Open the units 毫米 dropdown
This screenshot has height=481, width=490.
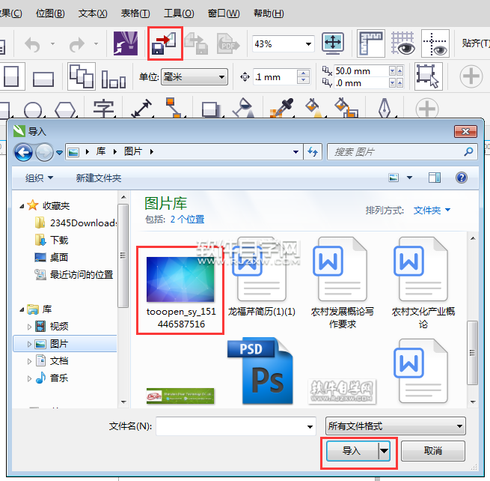point(195,76)
